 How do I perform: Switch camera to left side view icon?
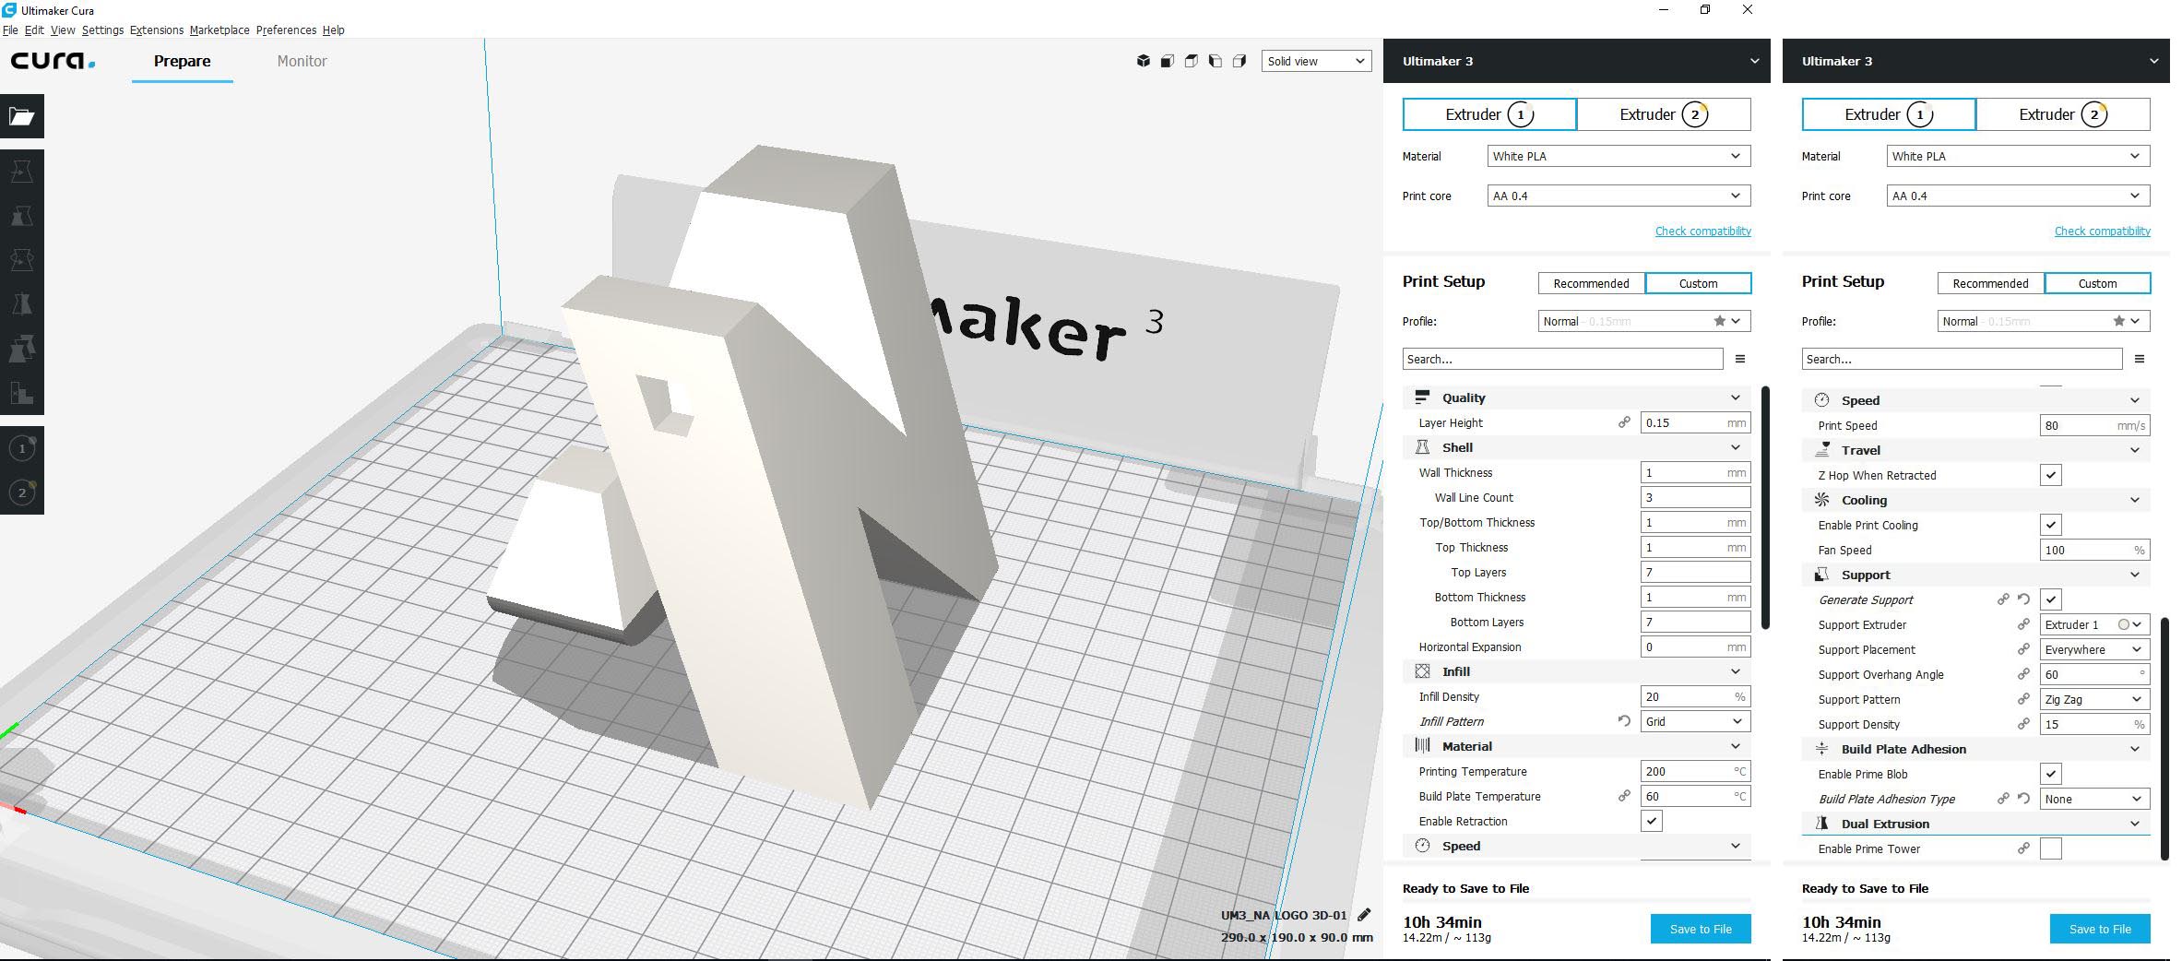pyautogui.click(x=1215, y=61)
